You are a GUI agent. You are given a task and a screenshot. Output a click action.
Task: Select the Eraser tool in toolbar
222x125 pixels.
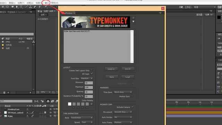[35, 7]
